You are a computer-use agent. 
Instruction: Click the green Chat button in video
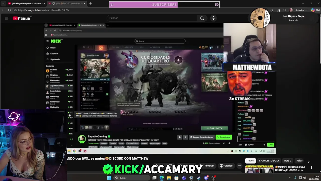270,145
